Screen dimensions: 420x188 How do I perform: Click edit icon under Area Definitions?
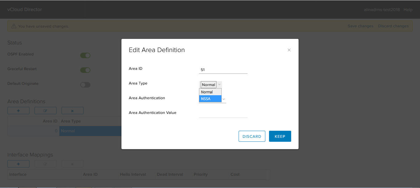[46, 111]
